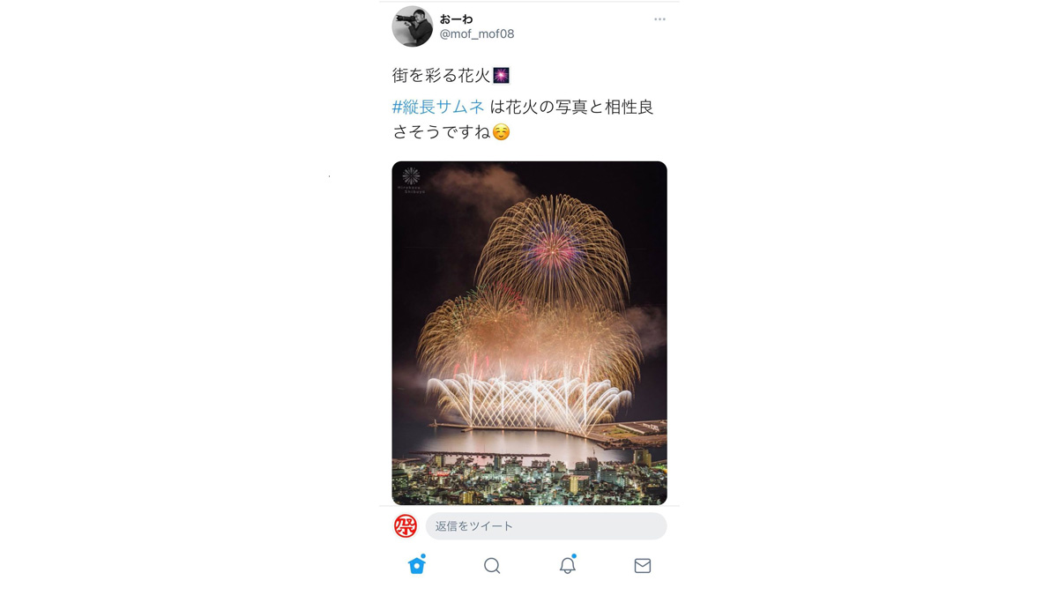Open the three-dot more options menu
1058x595 pixels.
point(659,19)
